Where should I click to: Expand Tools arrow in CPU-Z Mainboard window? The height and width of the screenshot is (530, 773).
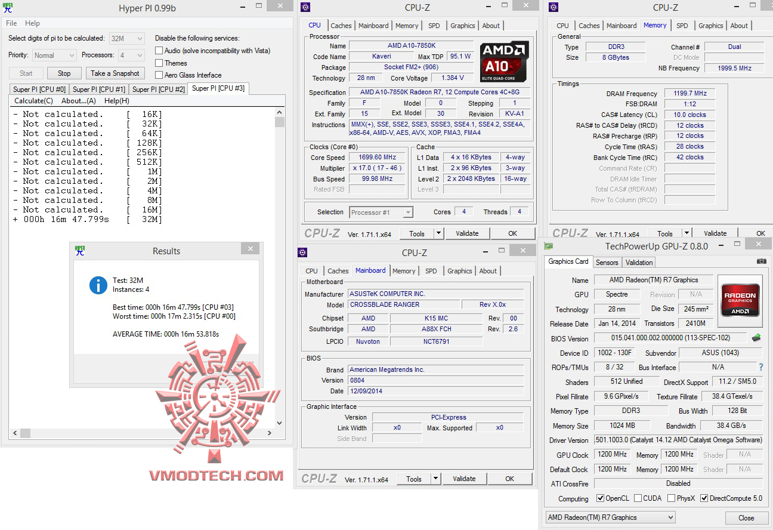[435, 479]
